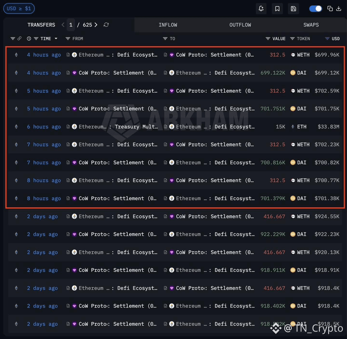Click WETH token in $924.55K row

coord(303,217)
